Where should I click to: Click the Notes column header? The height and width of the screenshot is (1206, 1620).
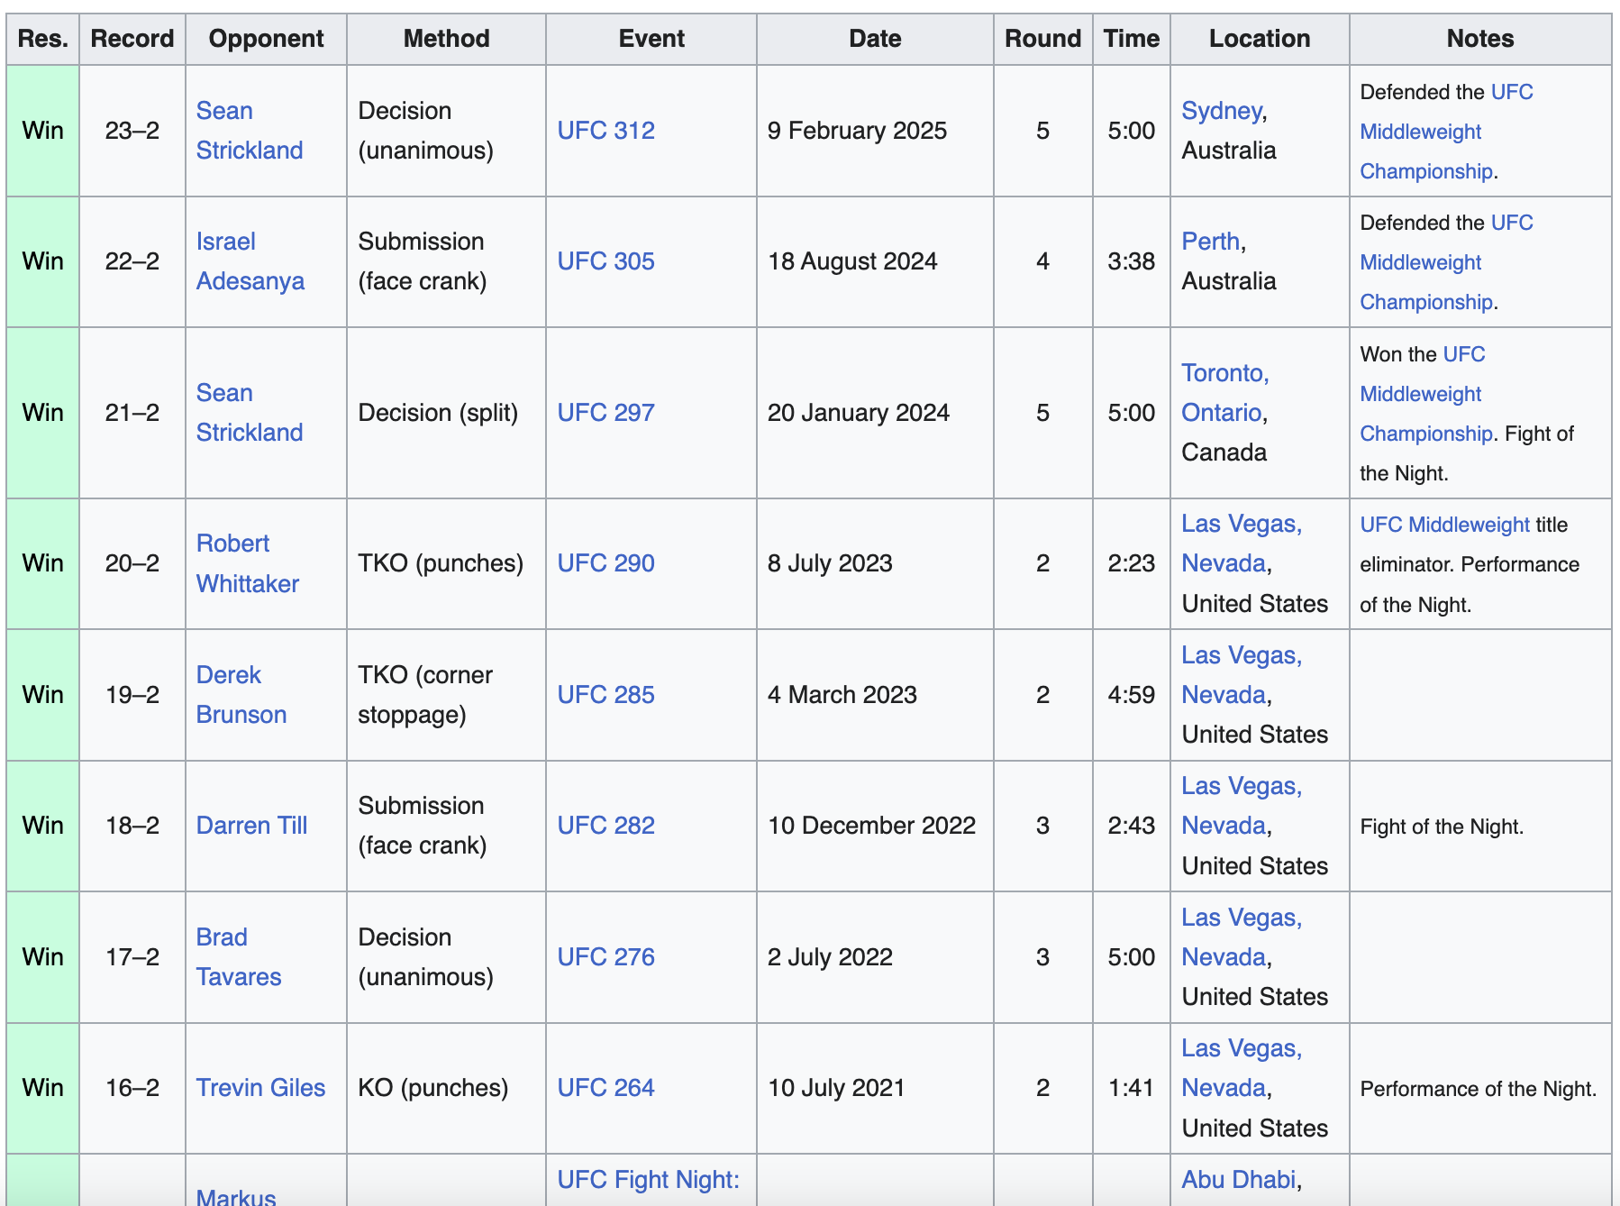1480,39
